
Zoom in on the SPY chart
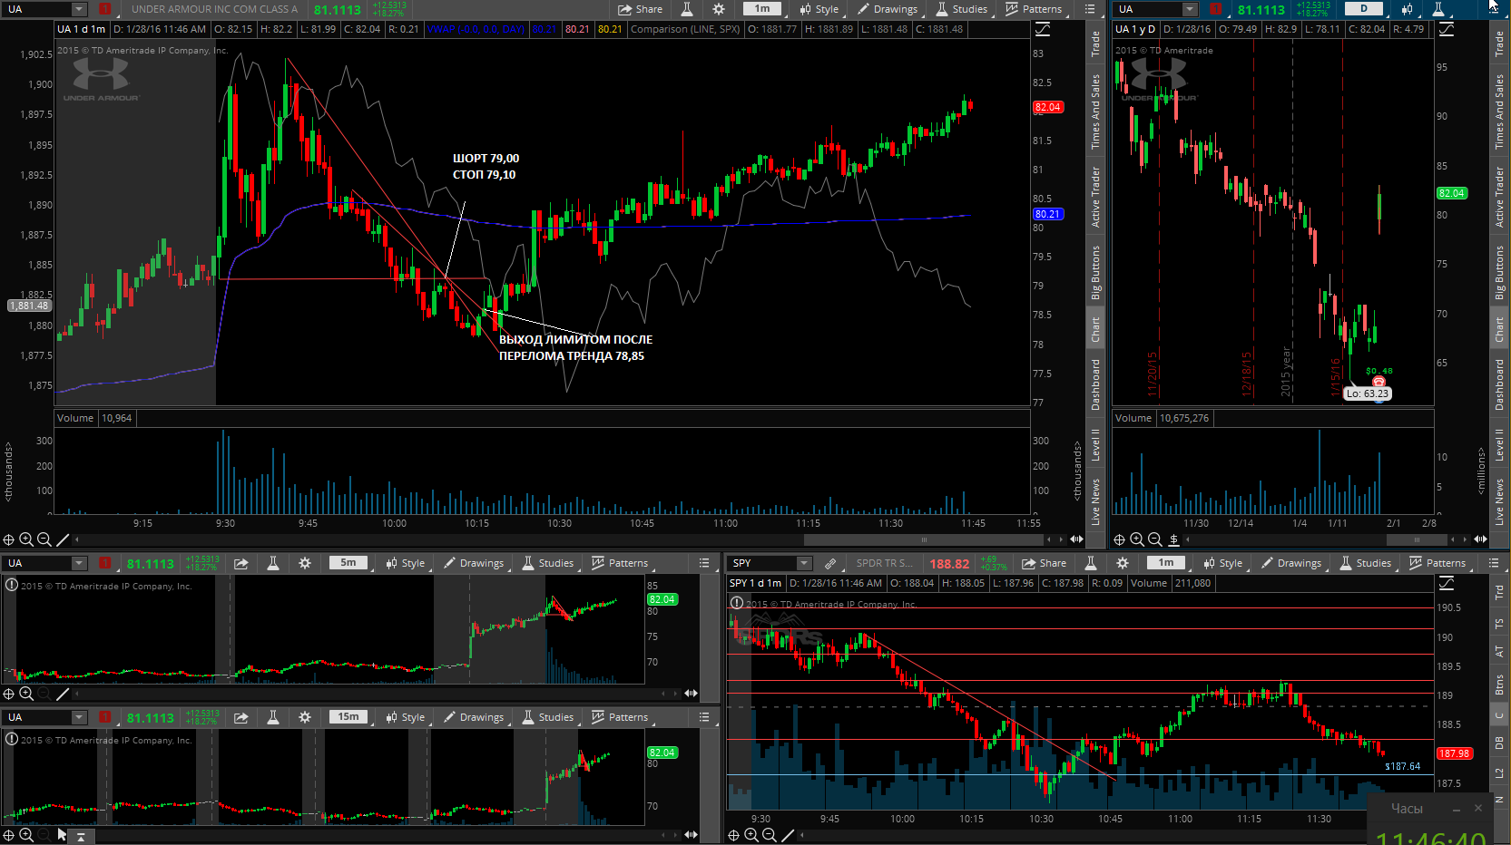751,835
